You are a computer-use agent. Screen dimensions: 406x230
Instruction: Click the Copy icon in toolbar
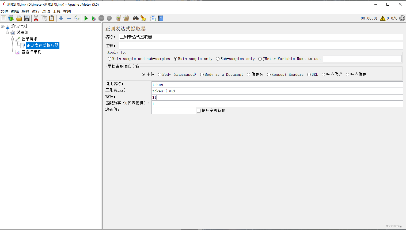click(x=44, y=18)
